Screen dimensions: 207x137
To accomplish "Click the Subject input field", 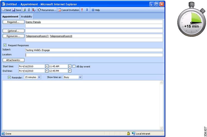I will (94, 50).
